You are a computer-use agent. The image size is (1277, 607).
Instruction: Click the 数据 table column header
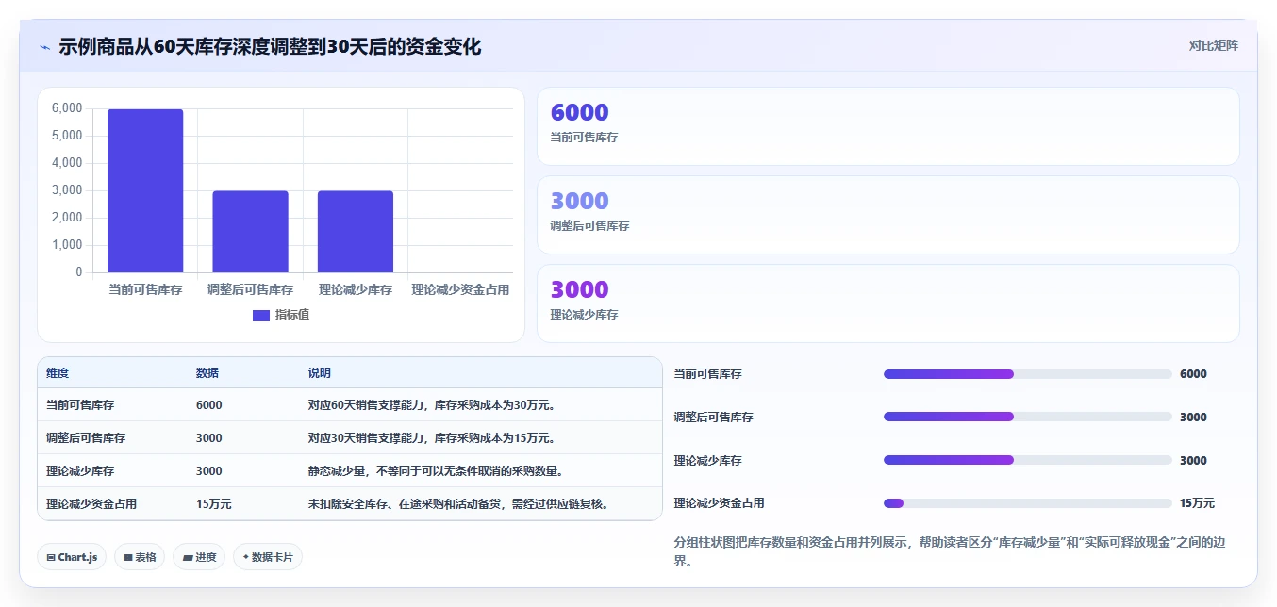click(207, 373)
